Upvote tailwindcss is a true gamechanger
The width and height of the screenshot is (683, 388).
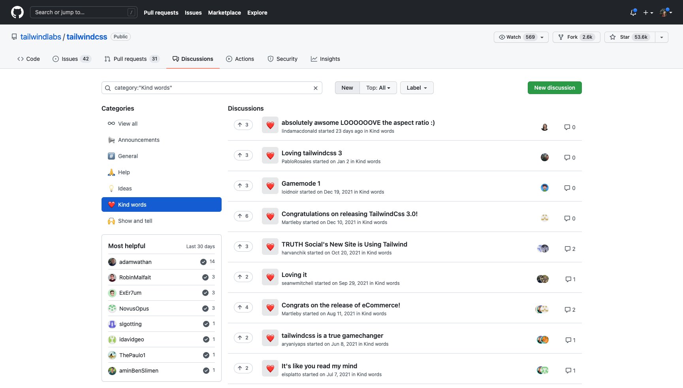point(243,338)
